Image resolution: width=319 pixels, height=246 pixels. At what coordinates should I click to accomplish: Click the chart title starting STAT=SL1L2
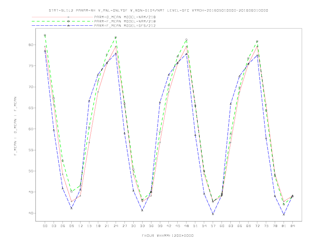[158, 10]
